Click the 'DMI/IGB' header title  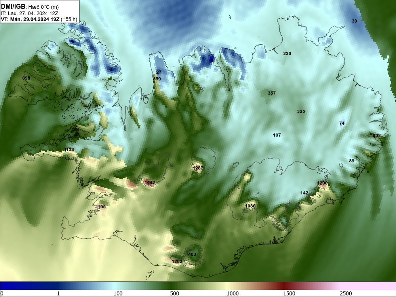[x=13, y=7]
